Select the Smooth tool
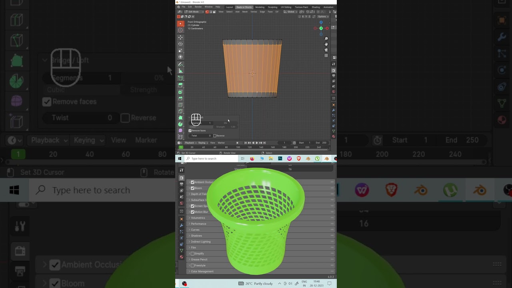The width and height of the screenshot is (512, 288). point(180,130)
